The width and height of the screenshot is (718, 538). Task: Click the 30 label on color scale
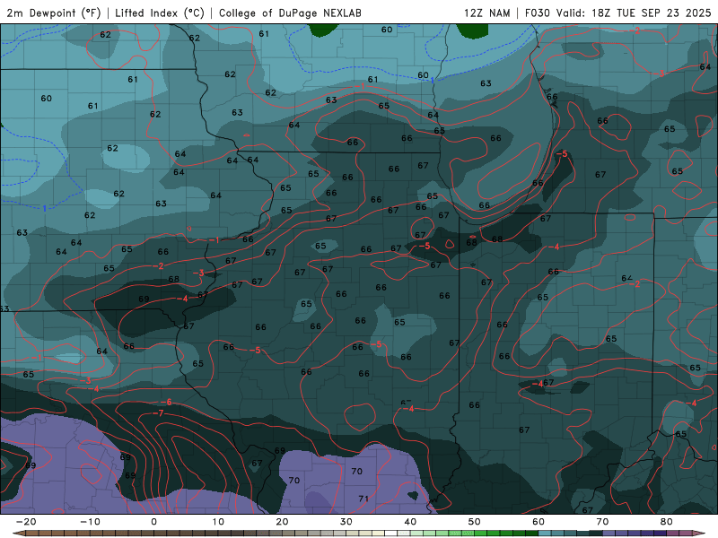346,522
